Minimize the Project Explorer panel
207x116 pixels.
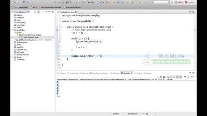(x=49, y=12)
